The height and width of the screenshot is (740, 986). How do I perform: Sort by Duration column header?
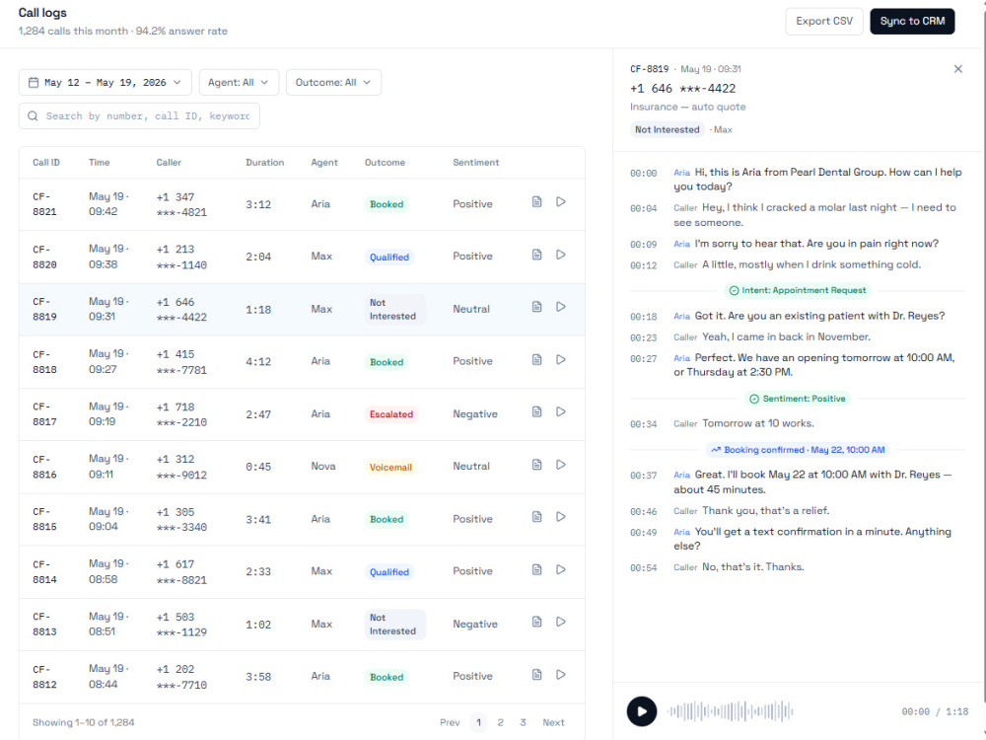264,163
